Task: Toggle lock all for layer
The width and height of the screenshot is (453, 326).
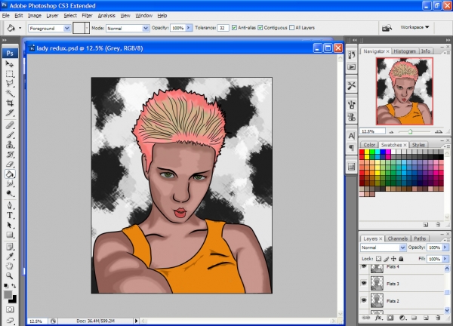Action: (401, 259)
